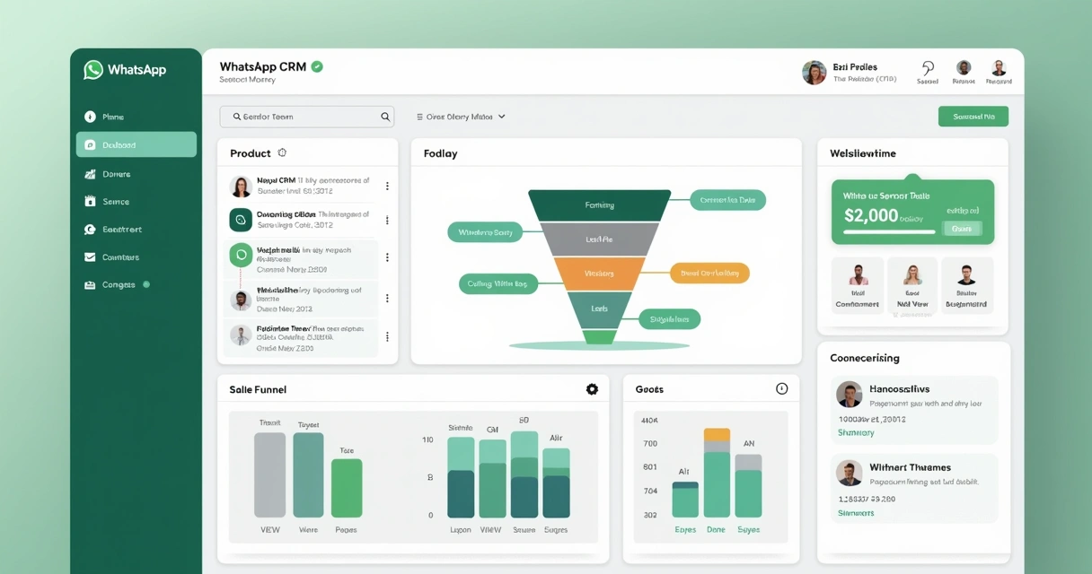Click the $2,000 amount text

click(871, 215)
